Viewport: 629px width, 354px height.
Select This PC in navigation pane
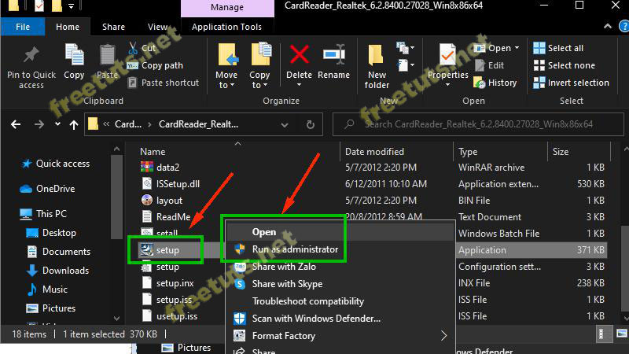[x=43, y=214]
